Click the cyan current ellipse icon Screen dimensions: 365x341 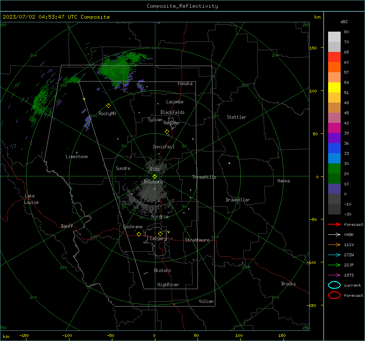point(334,285)
